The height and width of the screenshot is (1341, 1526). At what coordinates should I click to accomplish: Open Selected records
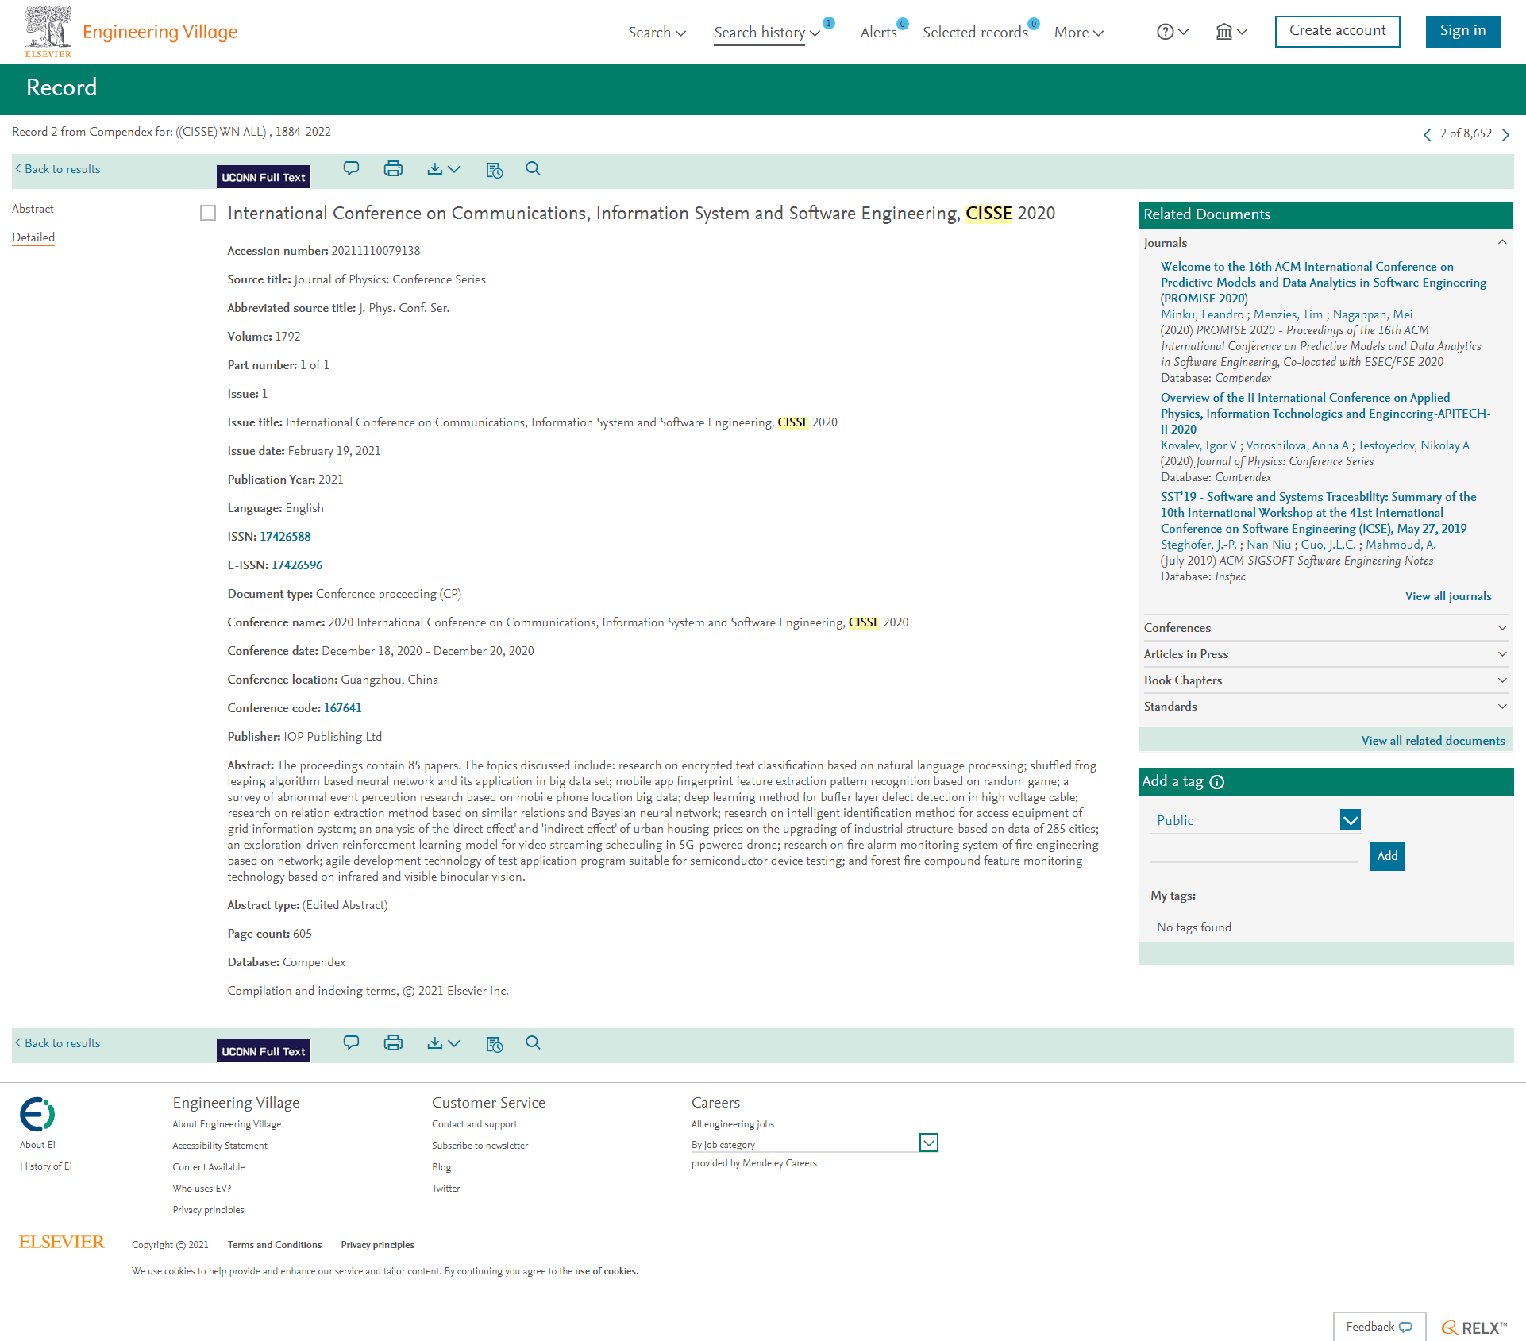(x=975, y=33)
